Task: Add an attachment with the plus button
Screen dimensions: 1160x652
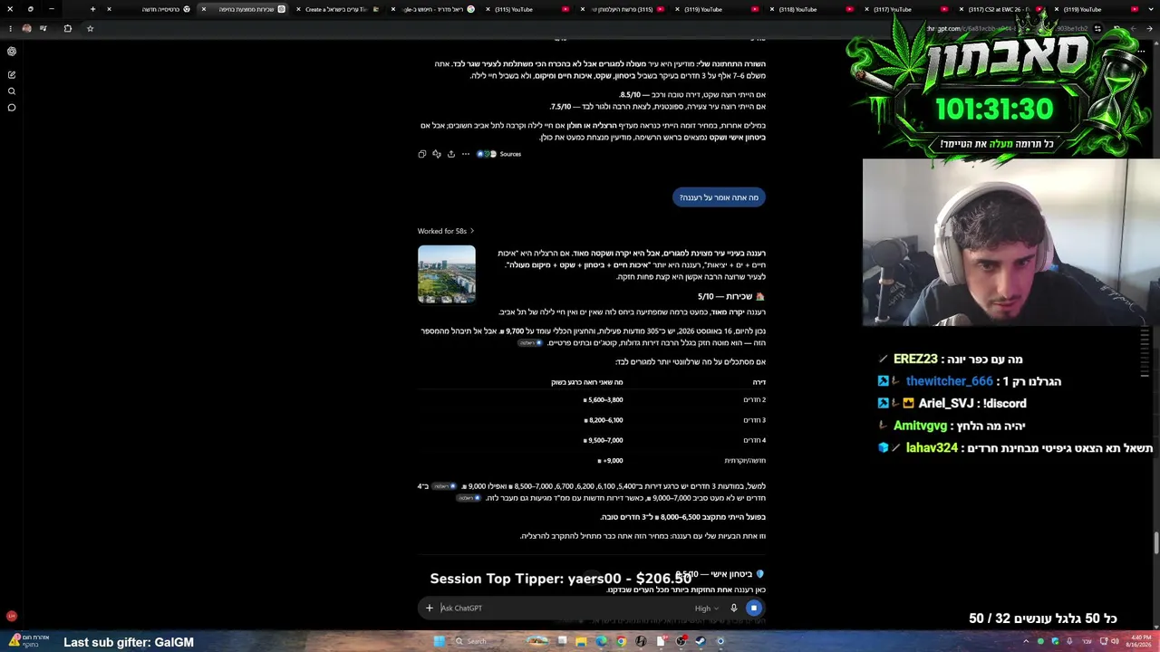Action: (430, 609)
